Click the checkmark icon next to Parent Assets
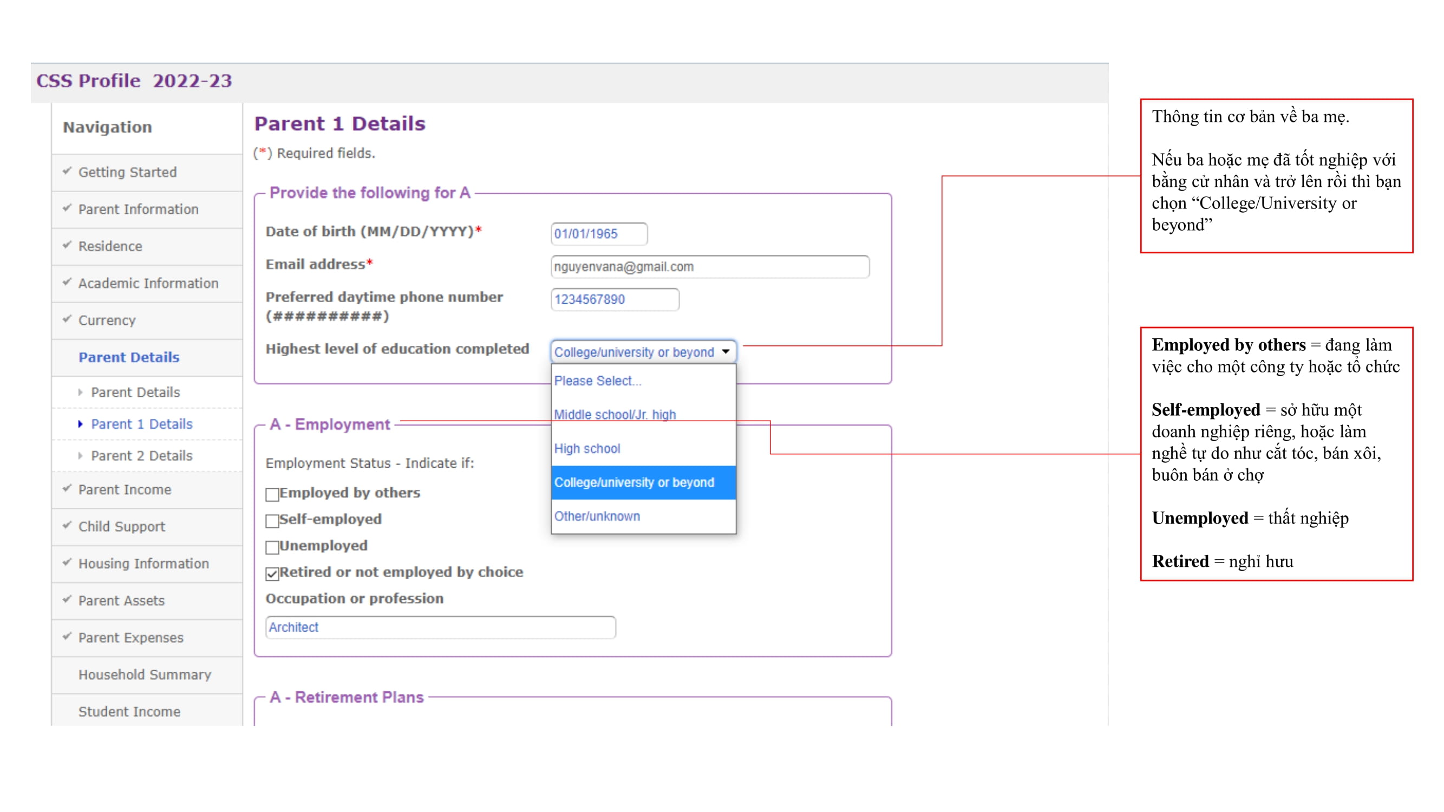The image size is (1444, 812). (x=67, y=599)
